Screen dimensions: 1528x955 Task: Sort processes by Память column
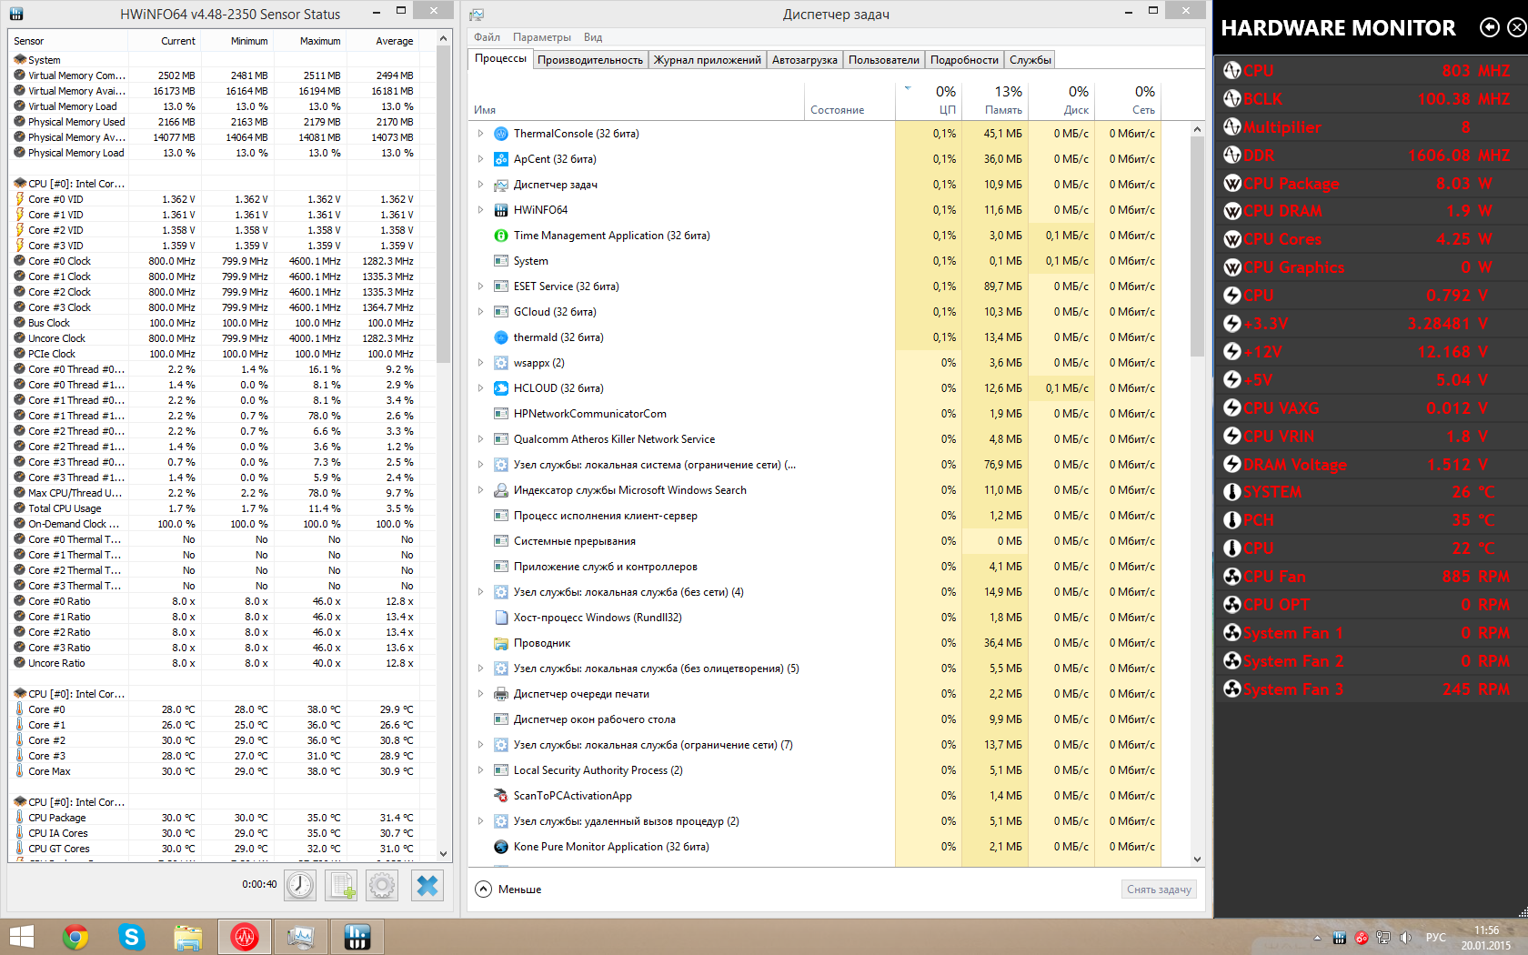995,100
